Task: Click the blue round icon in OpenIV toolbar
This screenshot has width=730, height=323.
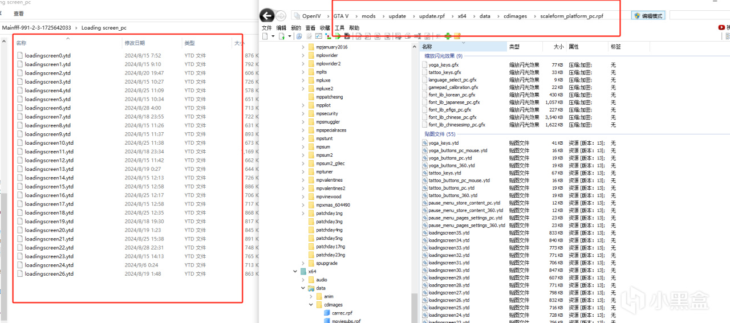Action: point(299,36)
